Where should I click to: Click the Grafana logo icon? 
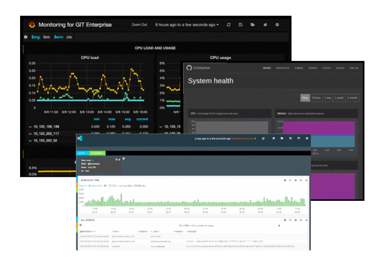(x=32, y=25)
